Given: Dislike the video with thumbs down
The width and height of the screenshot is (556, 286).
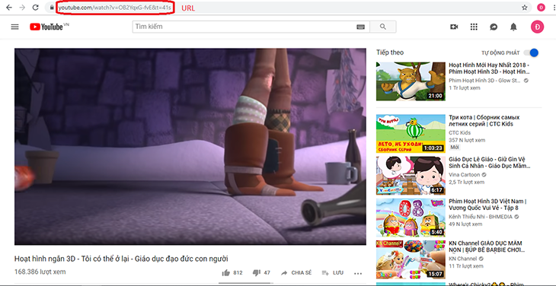Looking at the screenshot, I should pos(257,273).
